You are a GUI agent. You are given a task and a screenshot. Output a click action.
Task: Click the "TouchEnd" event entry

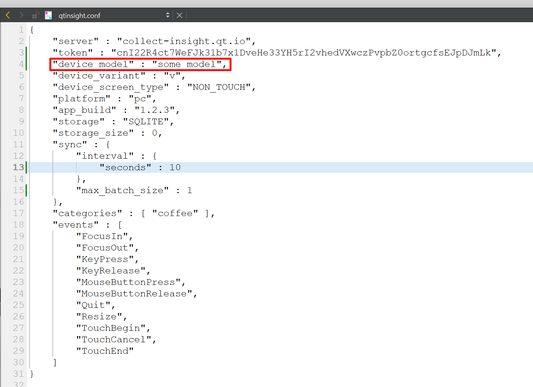(x=105, y=351)
